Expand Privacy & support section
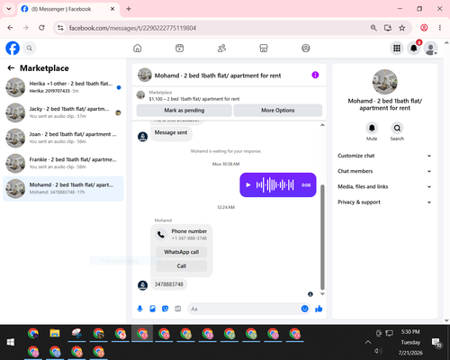Viewport: 450px width, 360px height. tap(384, 202)
